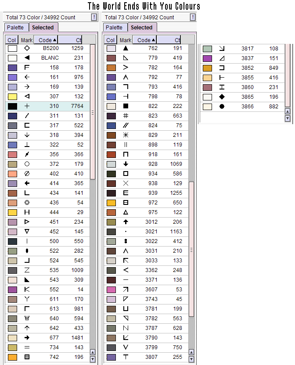Click the grid square mark for code 742
This screenshot has height=365, width=295.
pos(27,357)
